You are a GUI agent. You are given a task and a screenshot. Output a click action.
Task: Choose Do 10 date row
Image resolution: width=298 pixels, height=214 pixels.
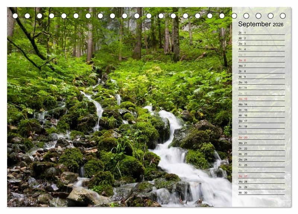tap(261, 82)
